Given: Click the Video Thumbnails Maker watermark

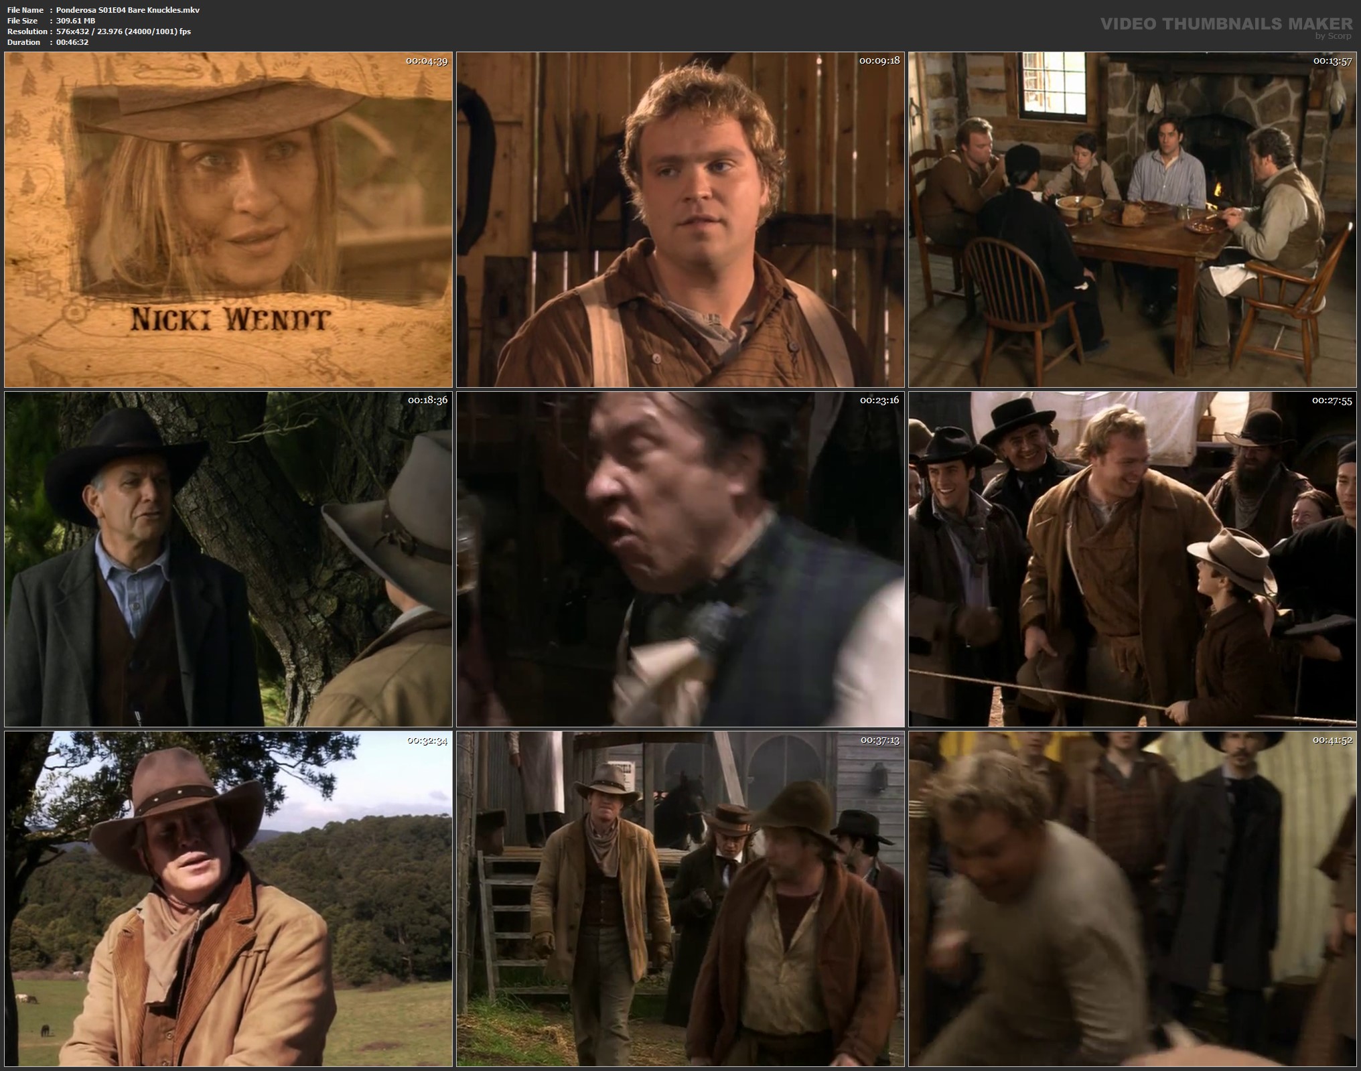Looking at the screenshot, I should point(1226,23).
